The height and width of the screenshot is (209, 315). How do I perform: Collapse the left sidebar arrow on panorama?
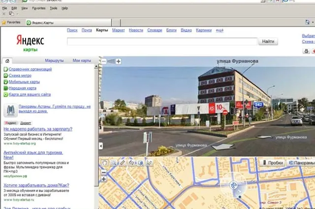[x=101, y=146]
